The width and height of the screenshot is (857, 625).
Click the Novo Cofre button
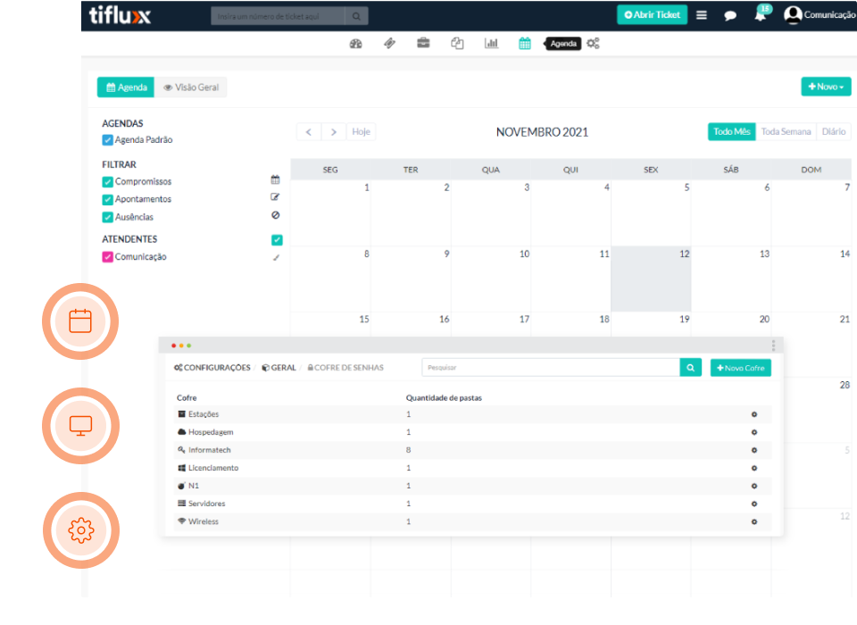(x=741, y=368)
